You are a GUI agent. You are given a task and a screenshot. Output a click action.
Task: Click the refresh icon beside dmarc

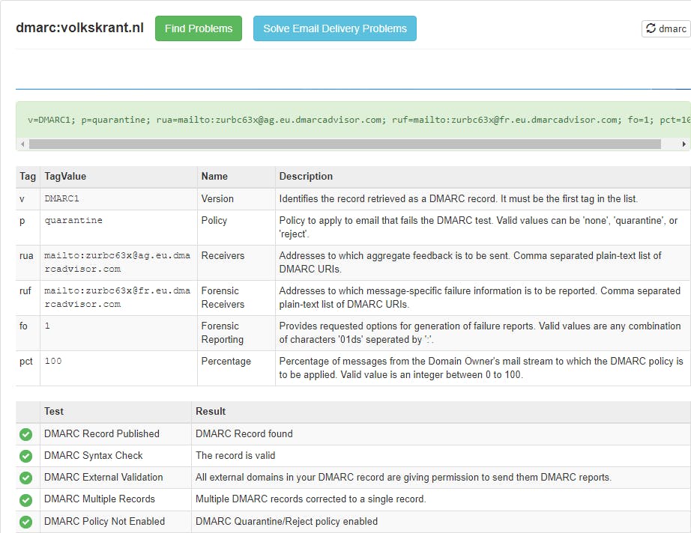point(651,28)
